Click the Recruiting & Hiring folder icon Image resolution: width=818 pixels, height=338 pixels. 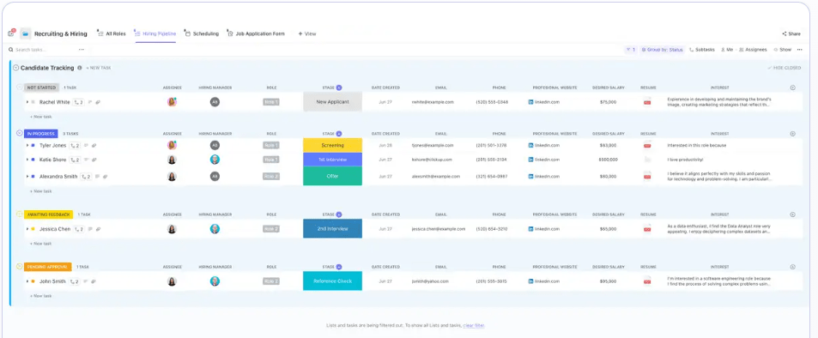25,34
